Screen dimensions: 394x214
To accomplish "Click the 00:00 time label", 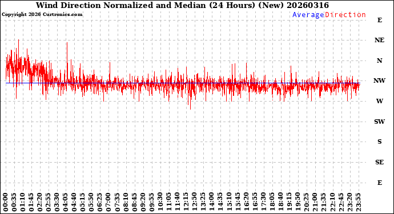I will pyautogui.click(x=6, y=202).
